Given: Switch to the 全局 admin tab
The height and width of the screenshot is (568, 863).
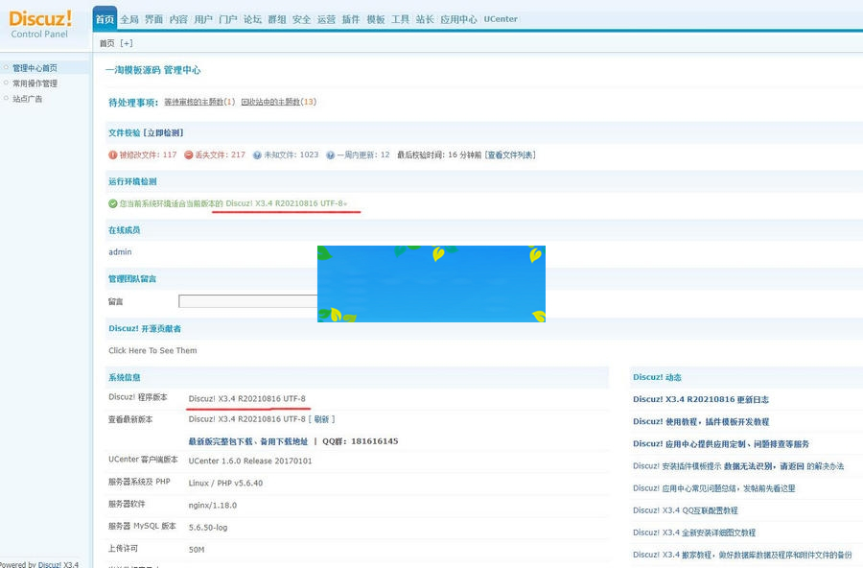Looking at the screenshot, I should (128, 18).
